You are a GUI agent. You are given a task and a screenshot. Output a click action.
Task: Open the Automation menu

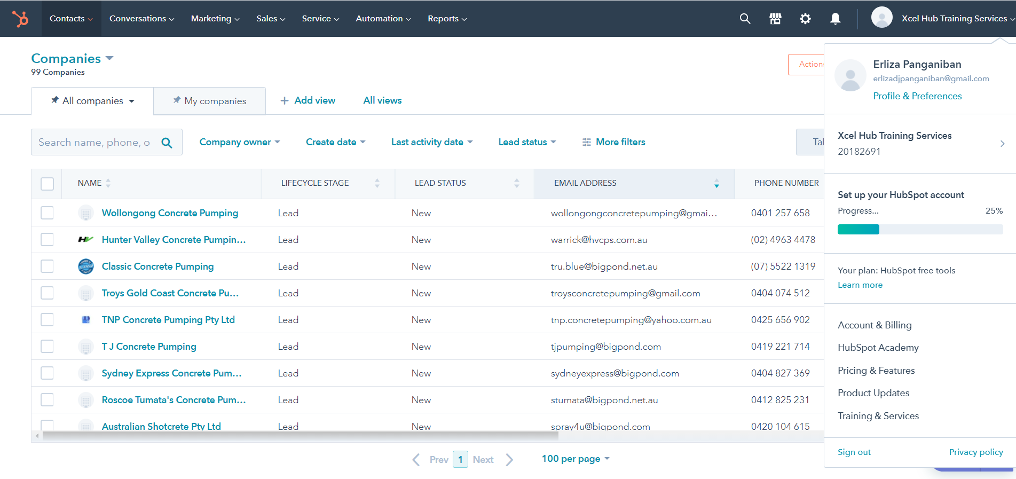(x=383, y=19)
